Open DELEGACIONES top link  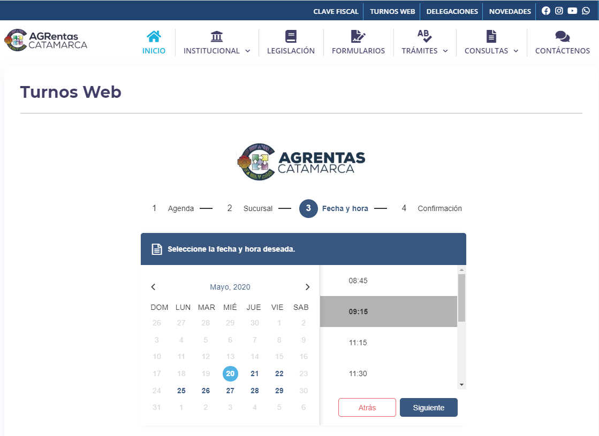tap(452, 11)
